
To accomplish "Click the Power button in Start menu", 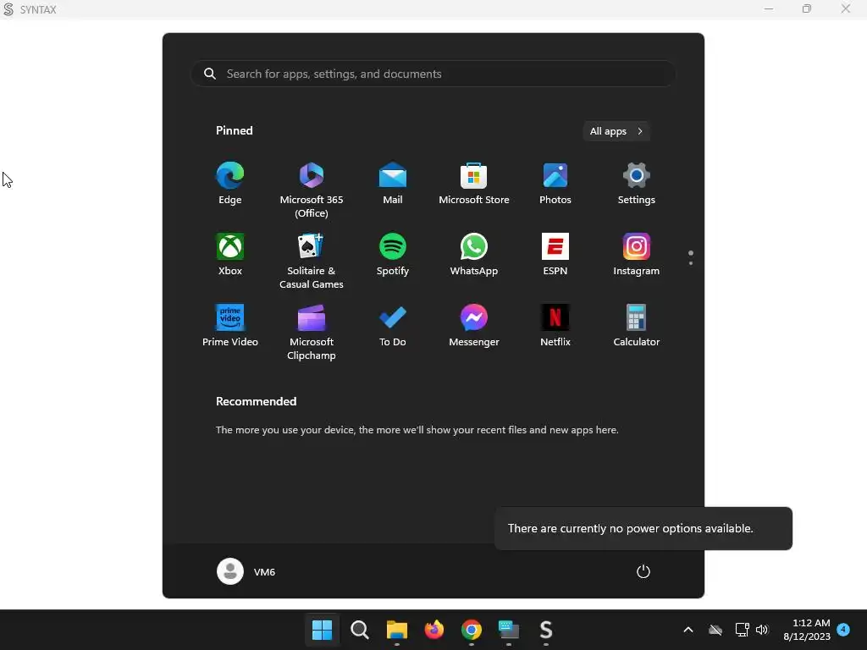I will click(643, 571).
